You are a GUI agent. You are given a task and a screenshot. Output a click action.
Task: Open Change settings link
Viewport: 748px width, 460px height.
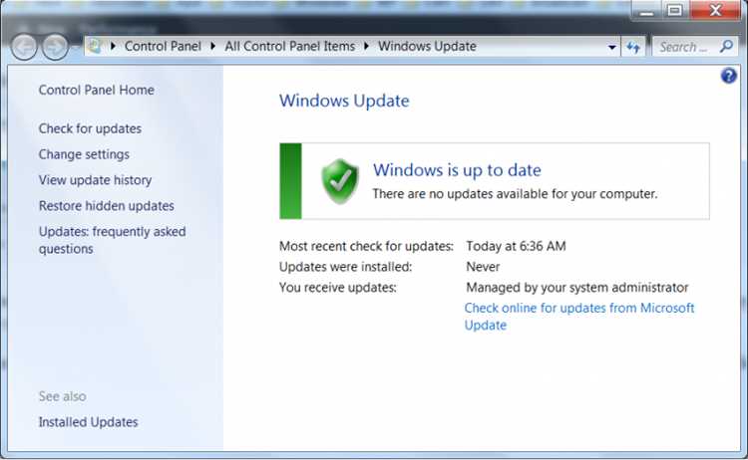[x=84, y=154]
